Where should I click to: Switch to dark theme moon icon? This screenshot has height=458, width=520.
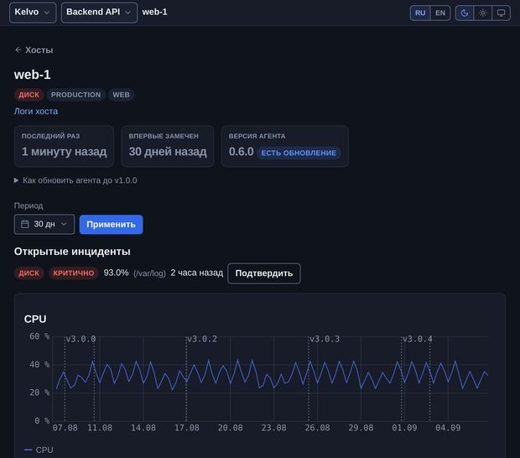point(465,13)
